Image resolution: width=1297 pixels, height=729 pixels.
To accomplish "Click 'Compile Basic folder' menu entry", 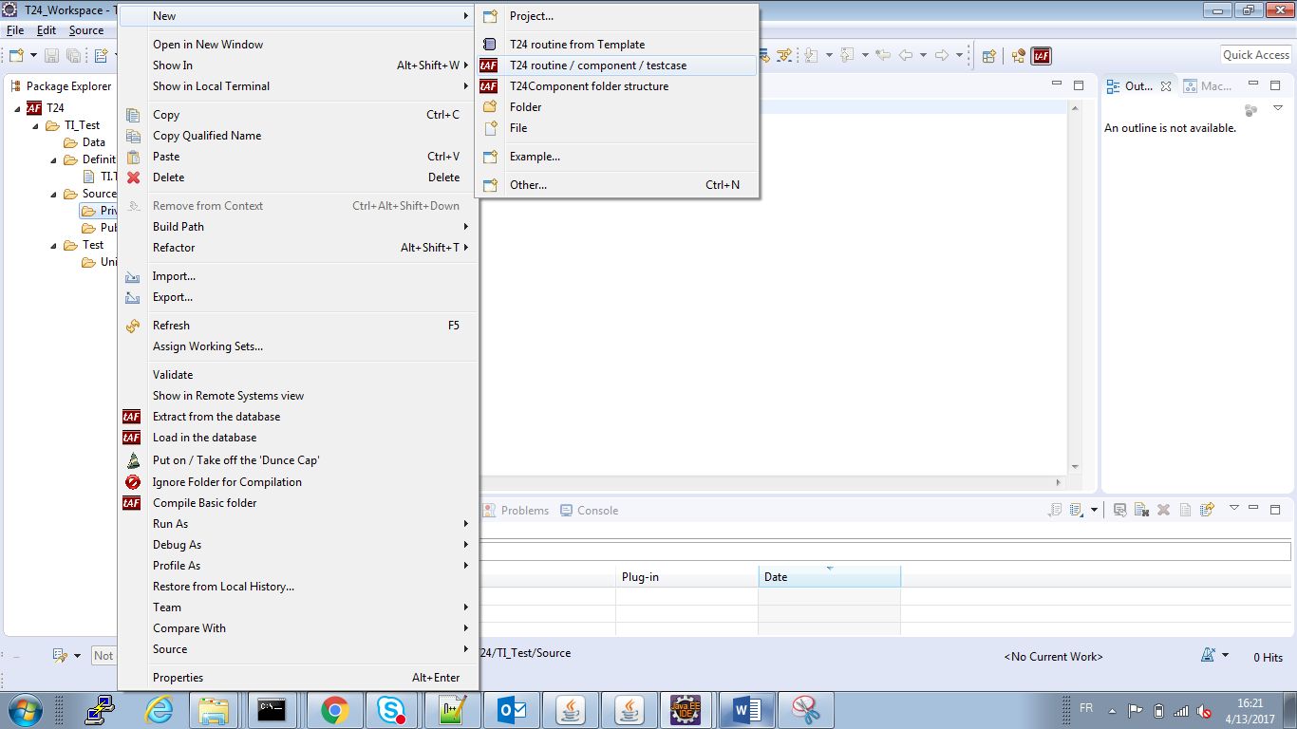I will (204, 503).
